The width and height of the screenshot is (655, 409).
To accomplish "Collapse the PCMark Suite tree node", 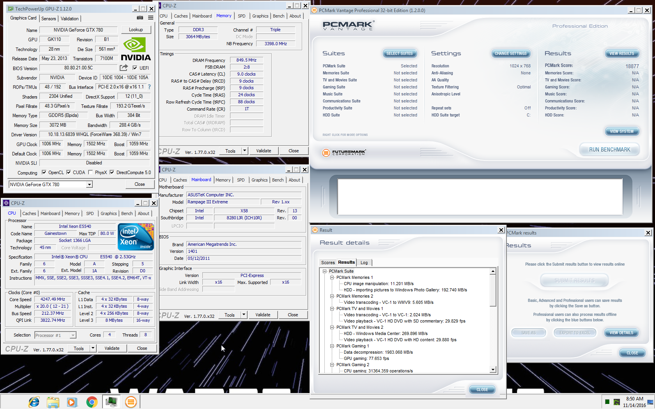I will (324, 271).
